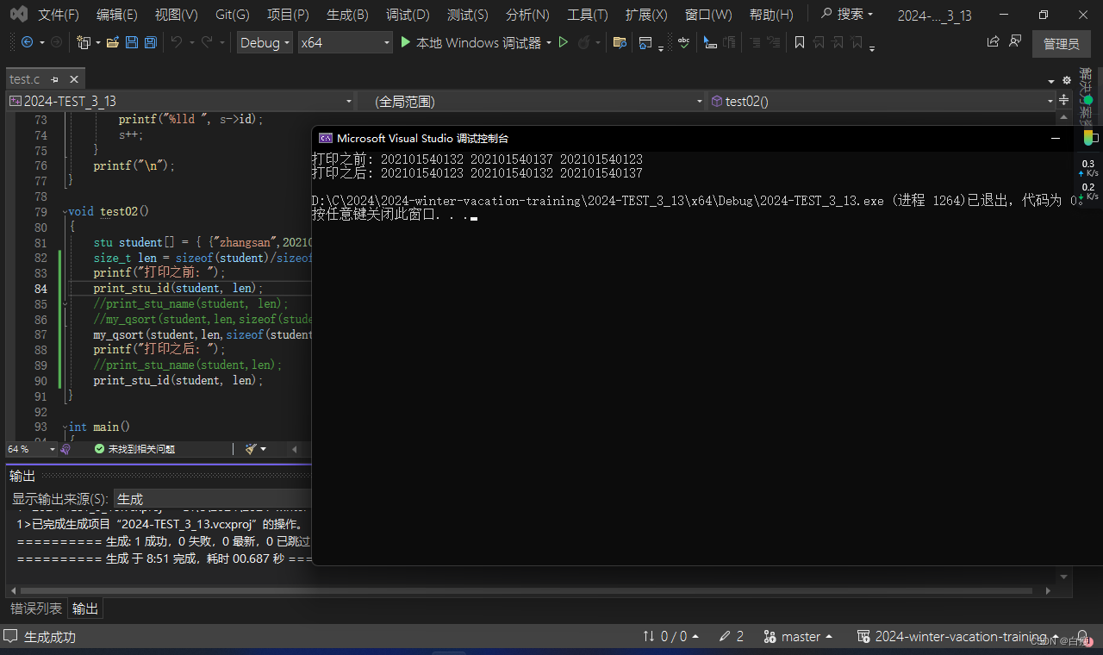
Task: Click the editor horizontal scroll left arrow
Action: coord(295,449)
